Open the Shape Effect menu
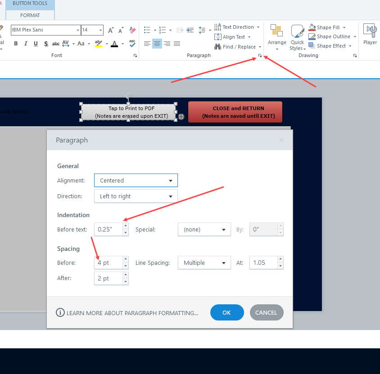 pos(330,46)
